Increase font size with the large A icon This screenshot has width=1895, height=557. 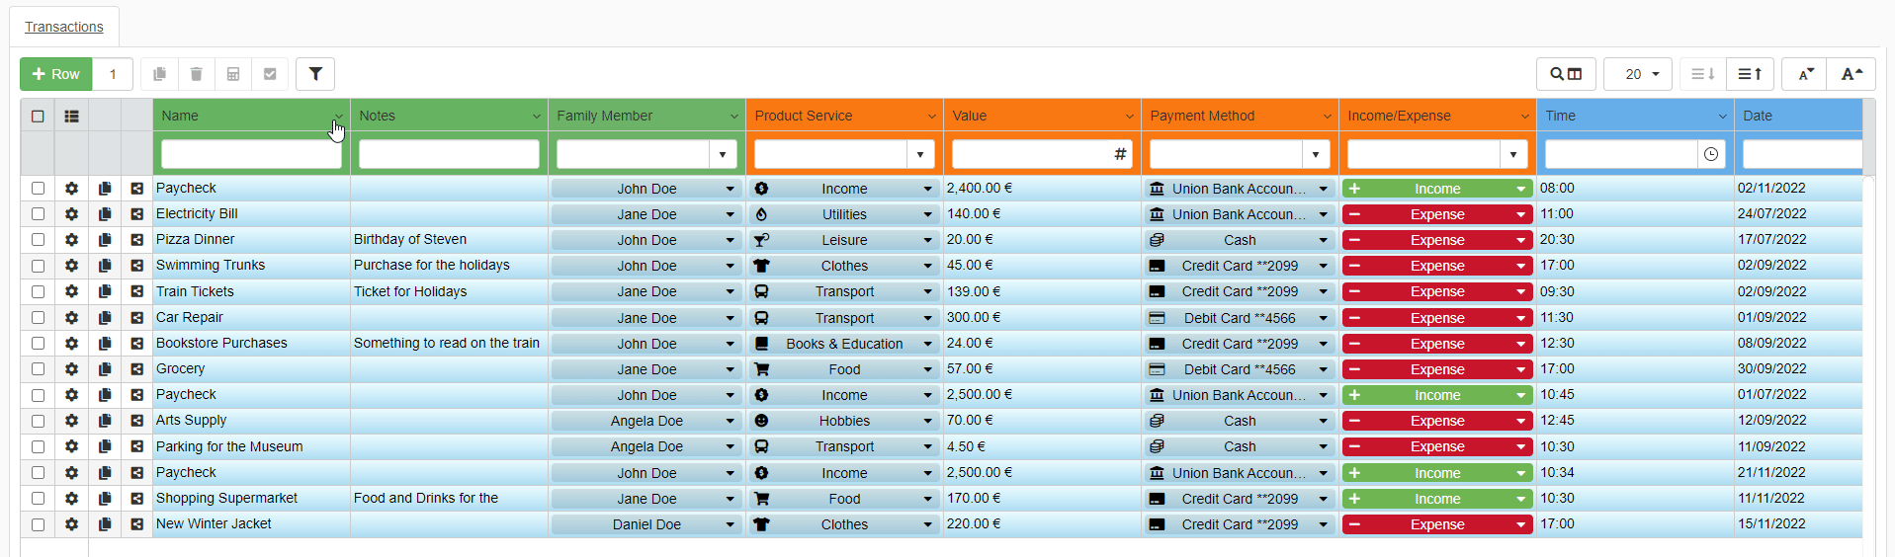pyautogui.click(x=1852, y=74)
